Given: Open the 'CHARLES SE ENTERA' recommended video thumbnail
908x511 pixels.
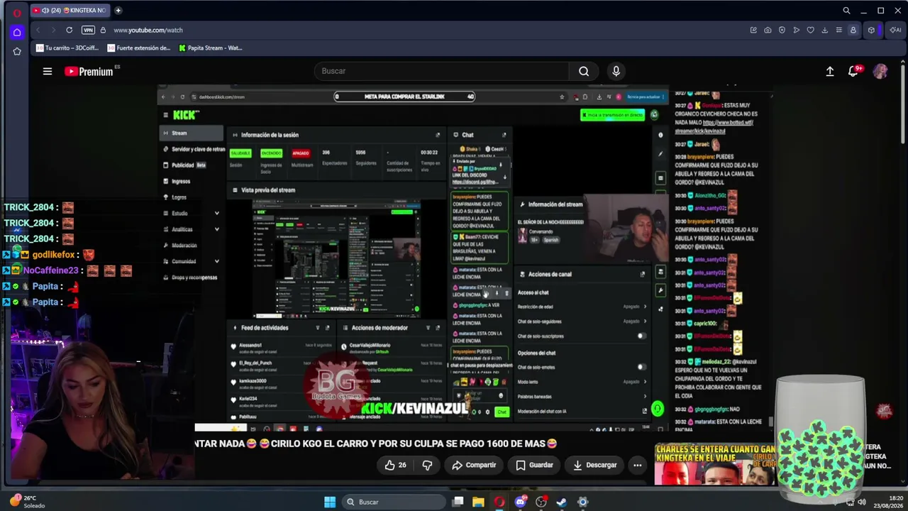Looking at the screenshot, I should [x=715, y=464].
